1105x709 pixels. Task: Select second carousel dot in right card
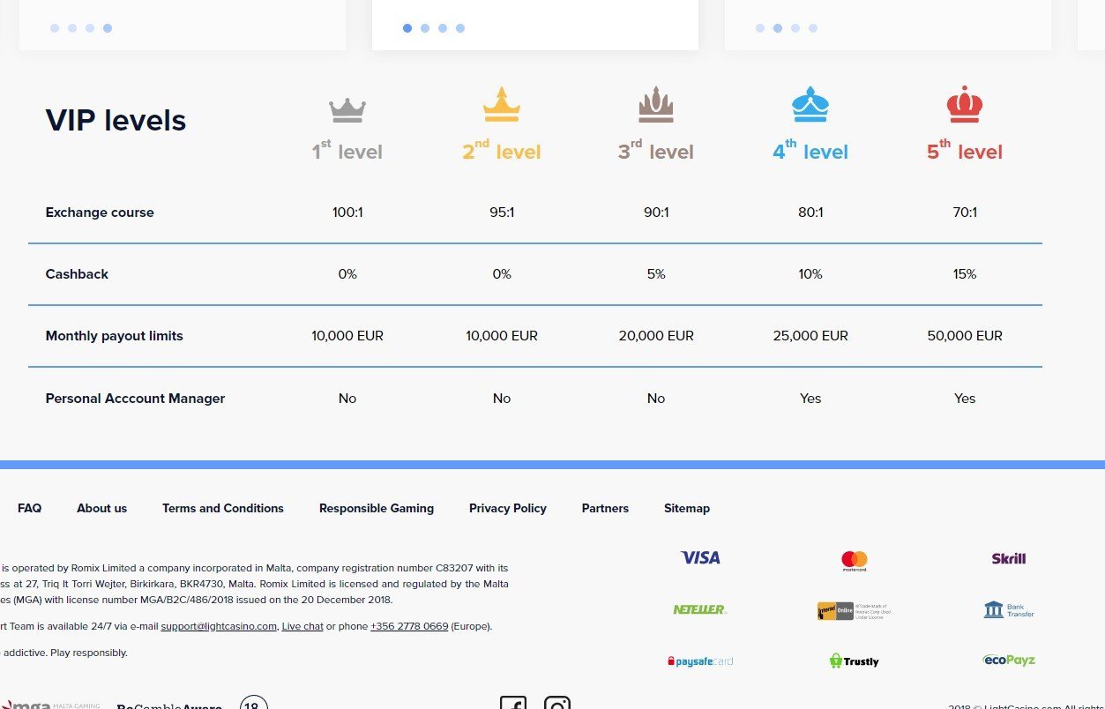[778, 28]
